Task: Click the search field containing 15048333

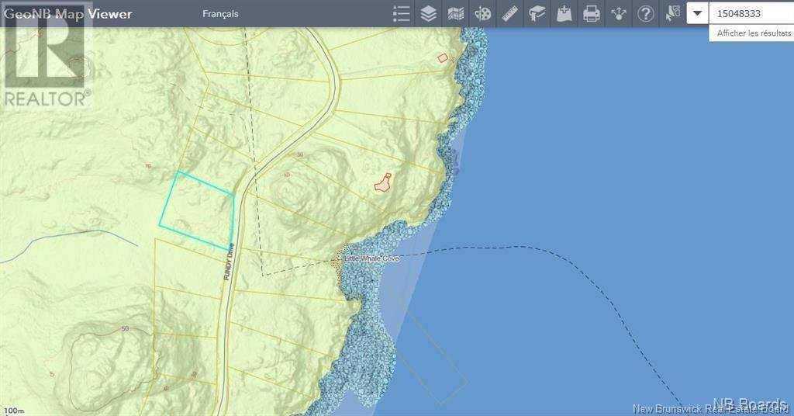Action: pyautogui.click(x=751, y=13)
